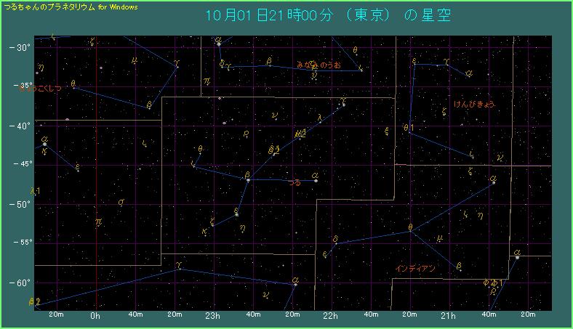This screenshot has height=329, width=573.
Task: Select the けんびきょう constellation name
Action: [474, 105]
